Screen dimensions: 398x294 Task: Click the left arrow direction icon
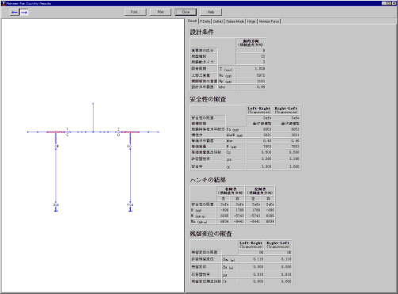pyautogui.click(x=14, y=12)
